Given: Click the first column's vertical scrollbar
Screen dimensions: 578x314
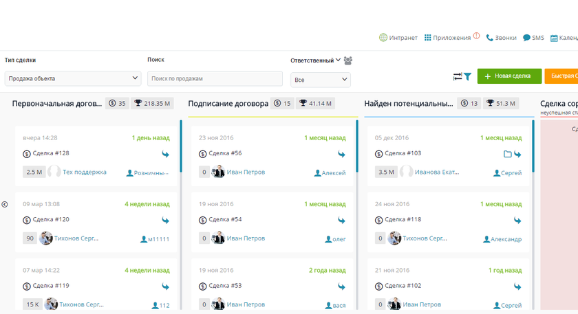Looking at the screenshot, I should [181, 146].
